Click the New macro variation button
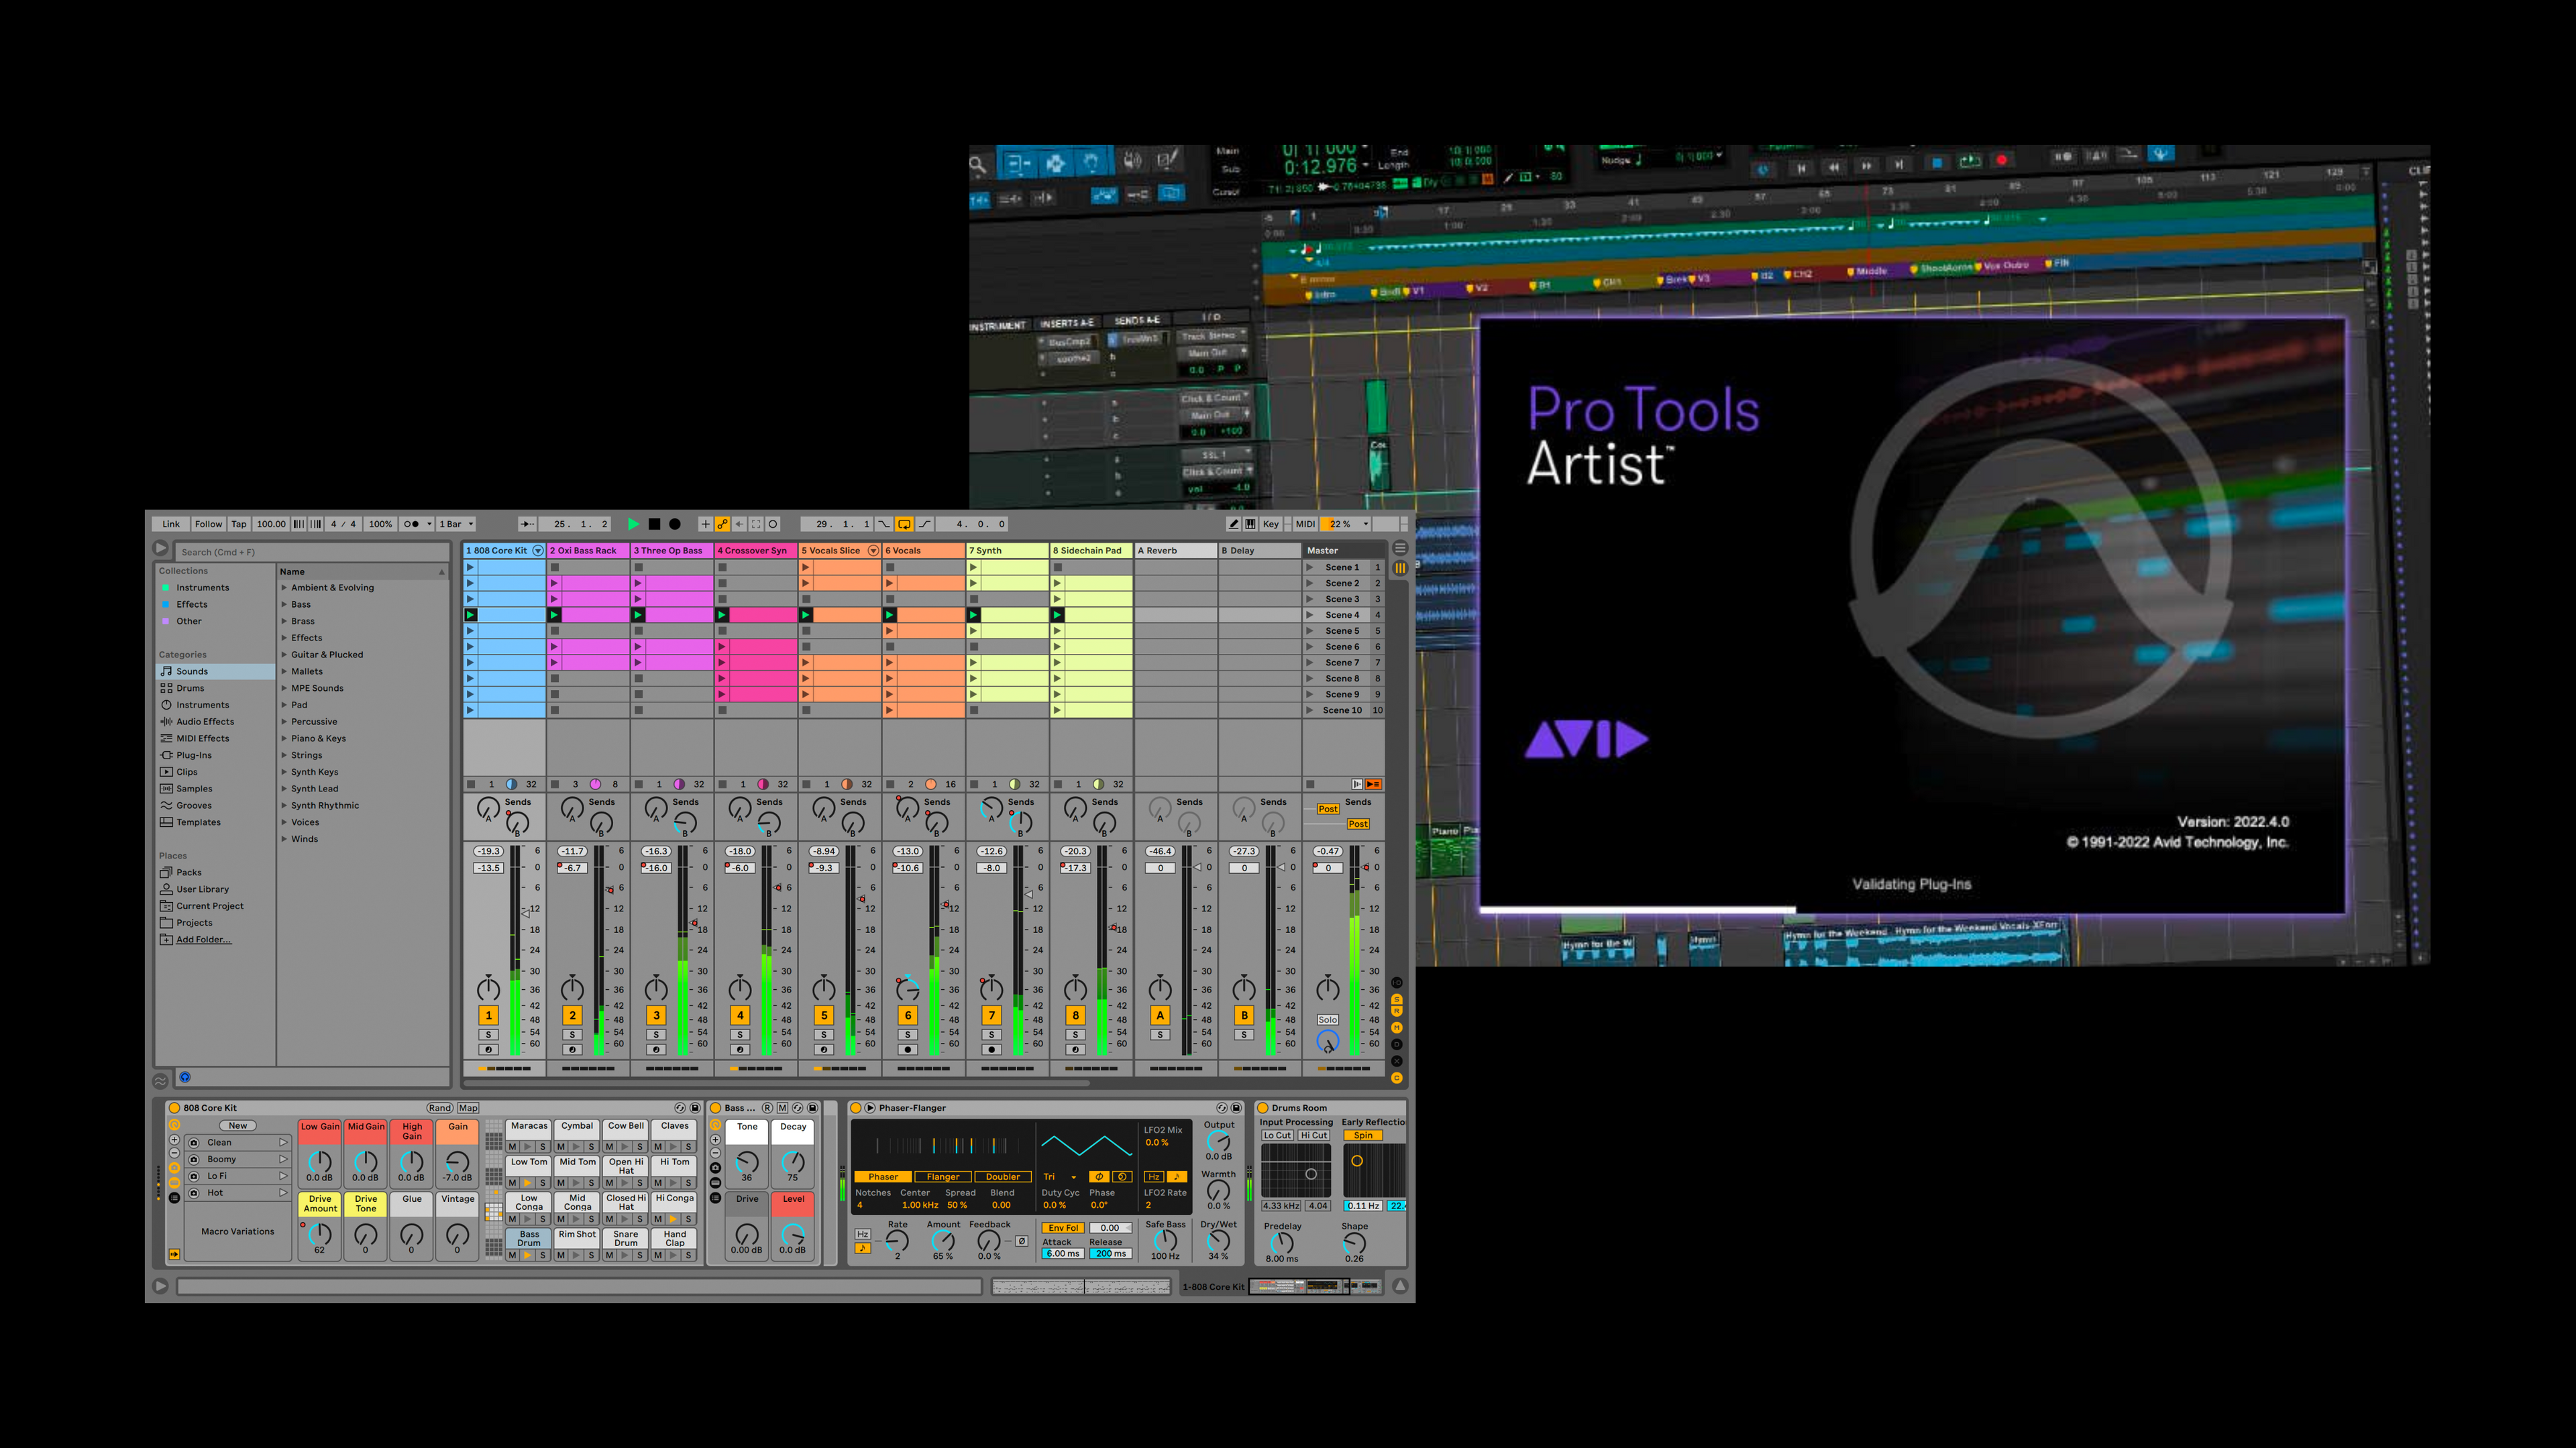Screen dimensions: 2576x1448 point(238,1126)
